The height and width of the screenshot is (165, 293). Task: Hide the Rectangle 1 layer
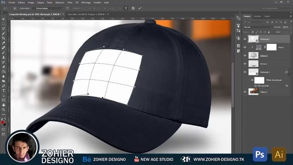point(245,72)
